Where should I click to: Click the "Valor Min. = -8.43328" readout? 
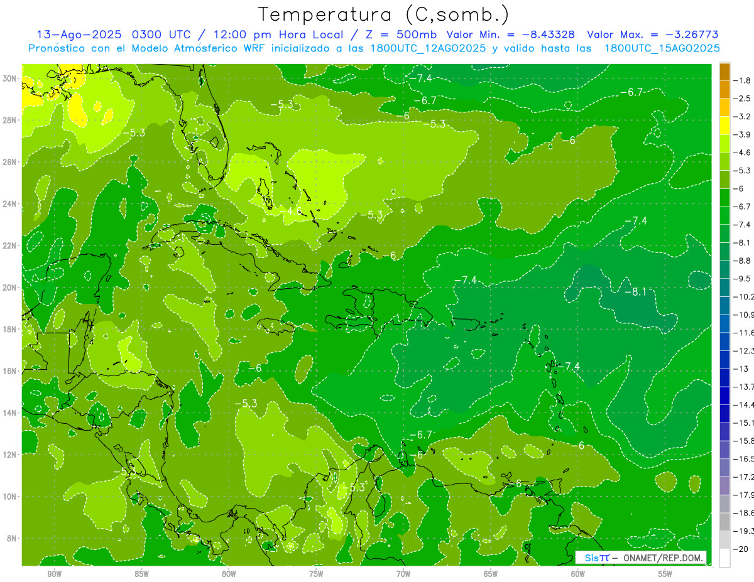(510, 35)
